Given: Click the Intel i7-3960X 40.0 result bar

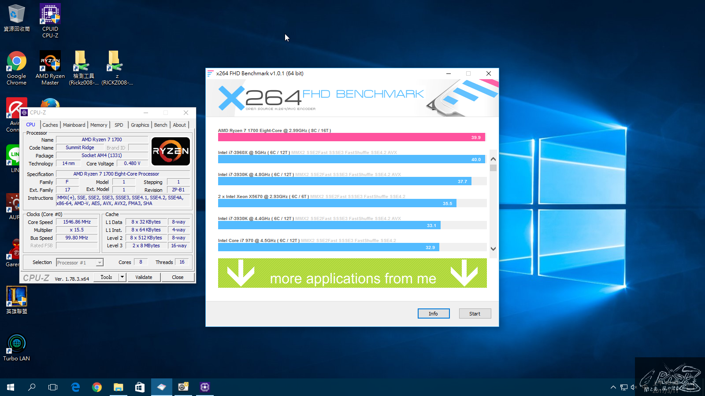Looking at the screenshot, I should (x=352, y=159).
